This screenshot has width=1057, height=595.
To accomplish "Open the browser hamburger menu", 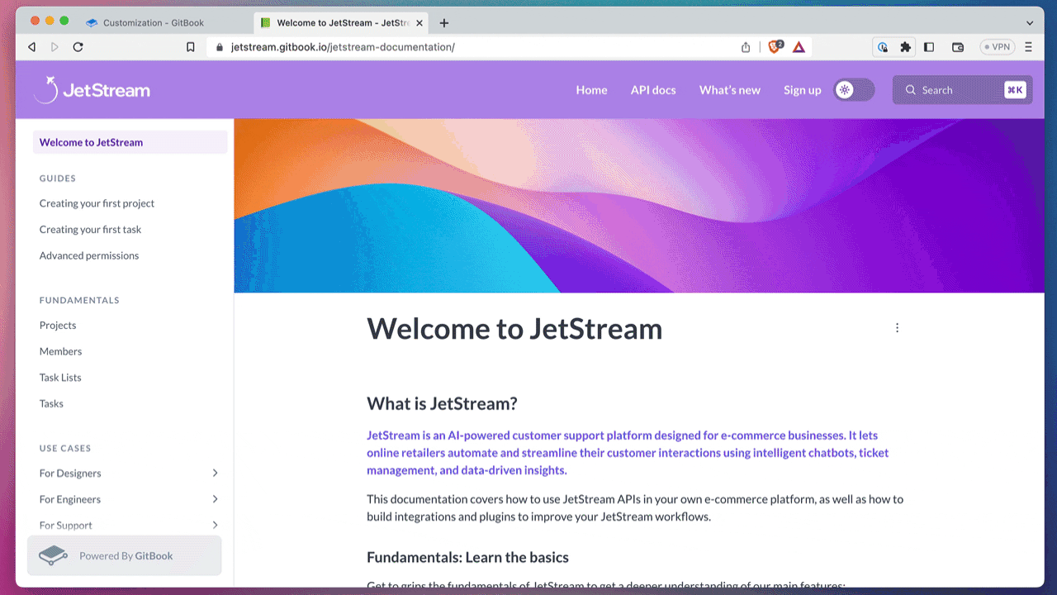I will [1028, 47].
